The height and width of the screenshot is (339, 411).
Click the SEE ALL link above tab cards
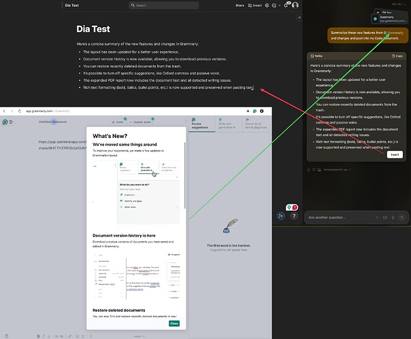click(x=399, y=4)
